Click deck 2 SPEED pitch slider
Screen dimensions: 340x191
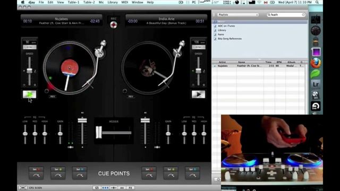pyautogui.click(x=198, y=71)
